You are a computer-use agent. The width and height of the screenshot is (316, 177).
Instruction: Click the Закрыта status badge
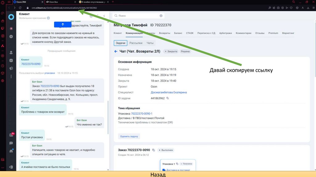click(x=171, y=51)
